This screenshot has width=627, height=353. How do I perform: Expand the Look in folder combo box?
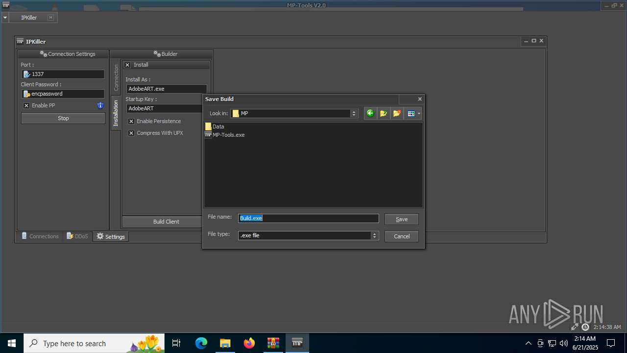[x=354, y=113]
